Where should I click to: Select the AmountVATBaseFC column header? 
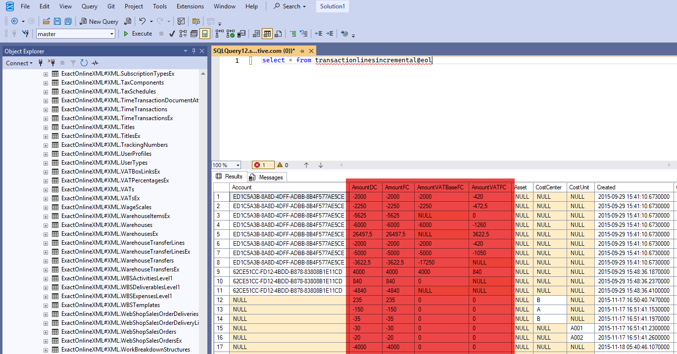pos(440,187)
